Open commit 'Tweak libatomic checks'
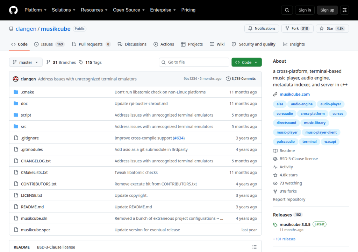Image resolution: width=358 pixels, height=252 pixels. point(136,173)
